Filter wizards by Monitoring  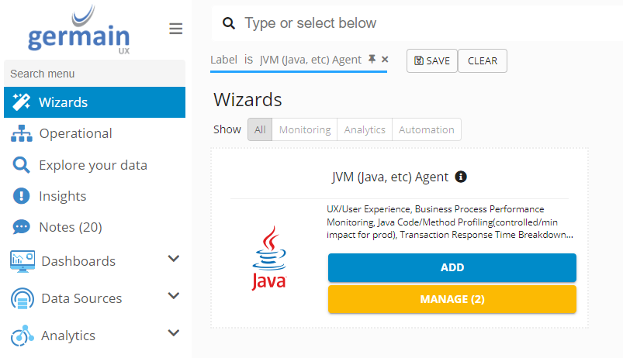pos(305,129)
